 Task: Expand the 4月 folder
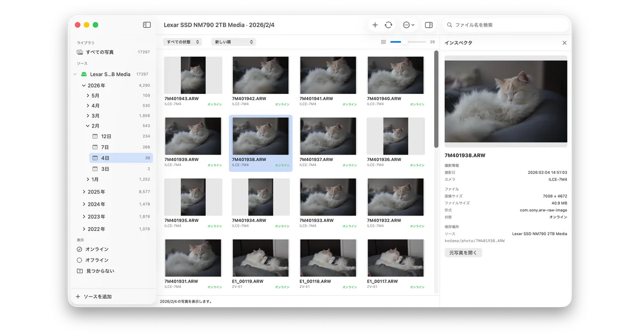click(x=88, y=106)
